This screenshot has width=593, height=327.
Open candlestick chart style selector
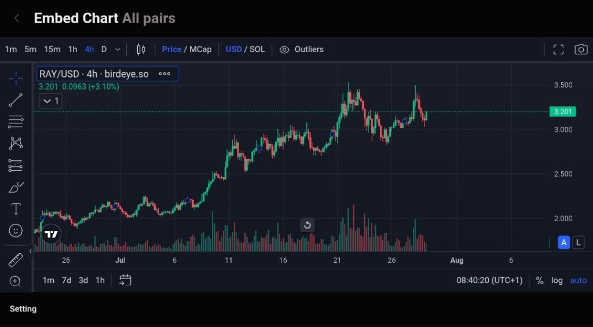141,49
